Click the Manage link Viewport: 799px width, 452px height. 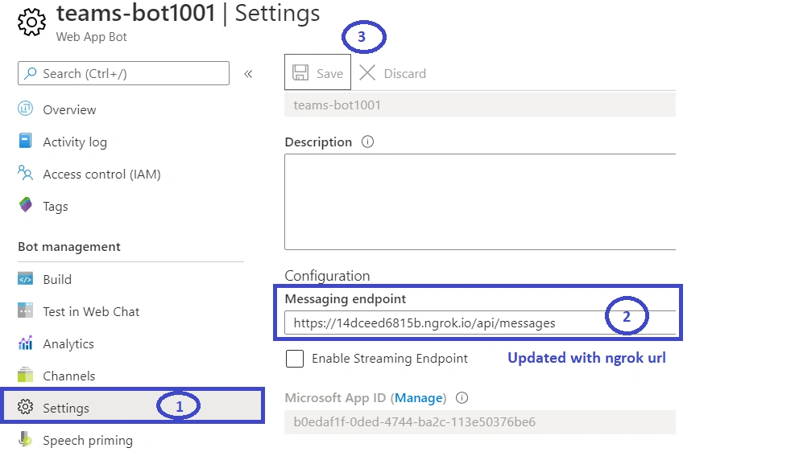pyautogui.click(x=419, y=397)
